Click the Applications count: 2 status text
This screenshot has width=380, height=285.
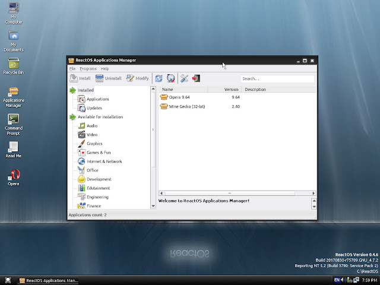(87, 215)
